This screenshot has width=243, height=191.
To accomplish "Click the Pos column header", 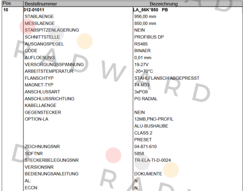I will pos(7,3).
